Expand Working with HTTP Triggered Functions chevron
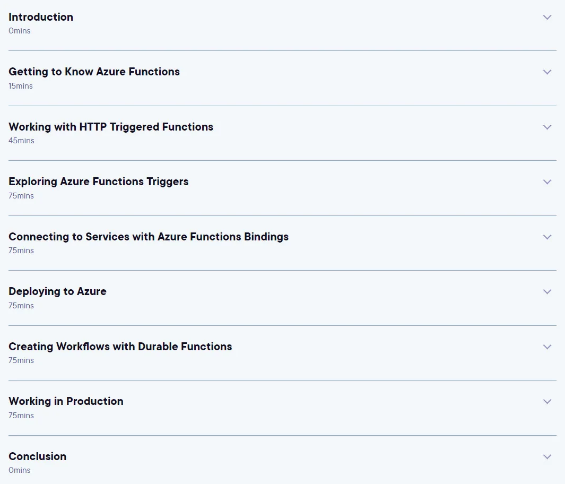The width and height of the screenshot is (565, 484). [547, 127]
